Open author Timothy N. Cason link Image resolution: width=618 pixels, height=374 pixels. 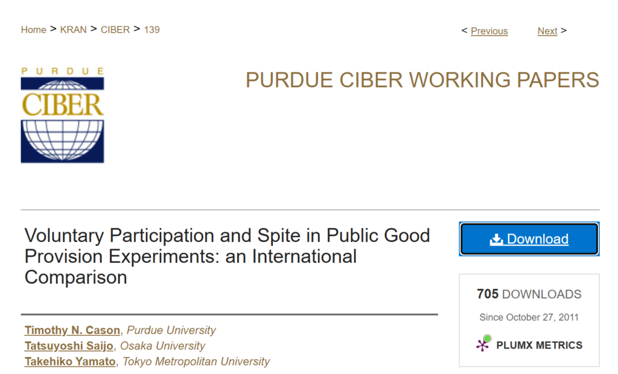(72, 330)
